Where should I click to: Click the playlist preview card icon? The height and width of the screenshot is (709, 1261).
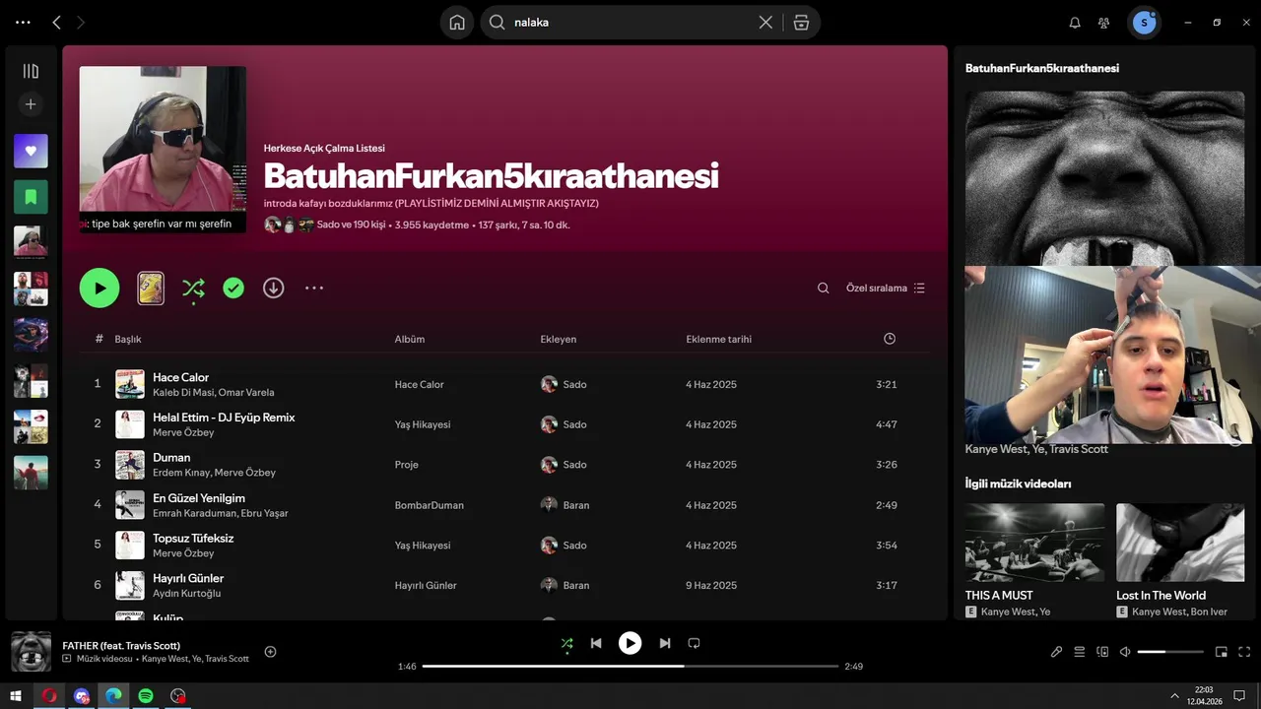[x=151, y=289]
